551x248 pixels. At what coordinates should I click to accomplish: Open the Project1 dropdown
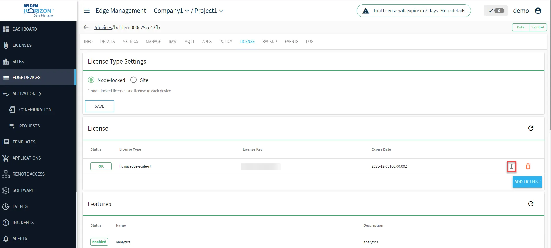tap(209, 11)
